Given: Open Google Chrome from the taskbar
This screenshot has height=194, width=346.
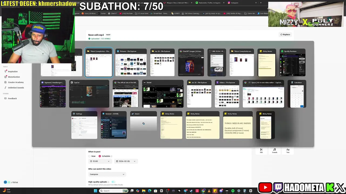Looking at the screenshot, I should (x=203, y=191).
